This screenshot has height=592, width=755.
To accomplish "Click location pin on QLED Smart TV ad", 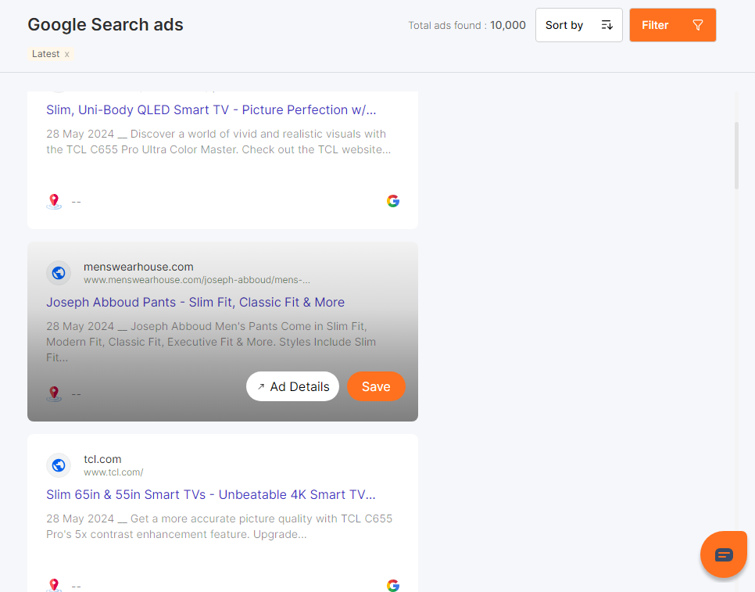I will coord(54,201).
